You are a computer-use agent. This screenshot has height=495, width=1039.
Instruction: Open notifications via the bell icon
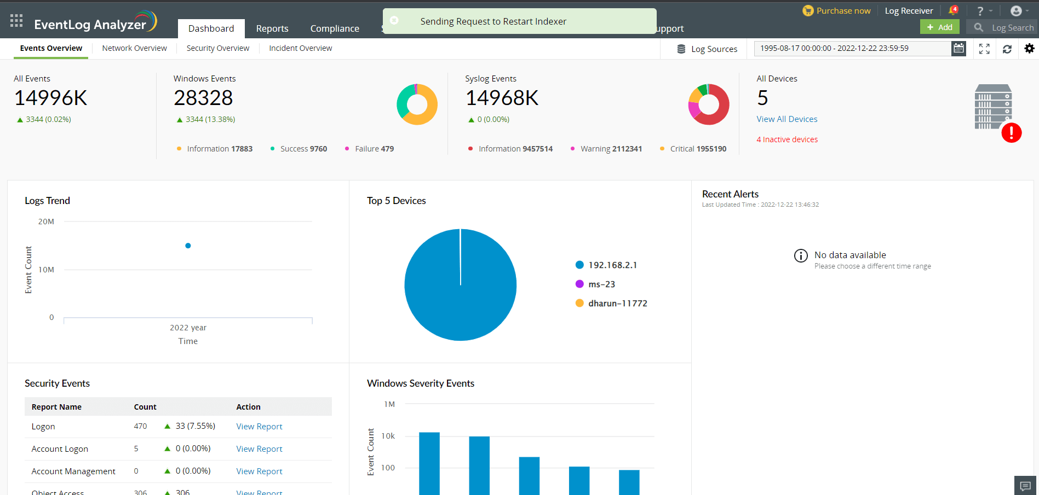coord(952,10)
